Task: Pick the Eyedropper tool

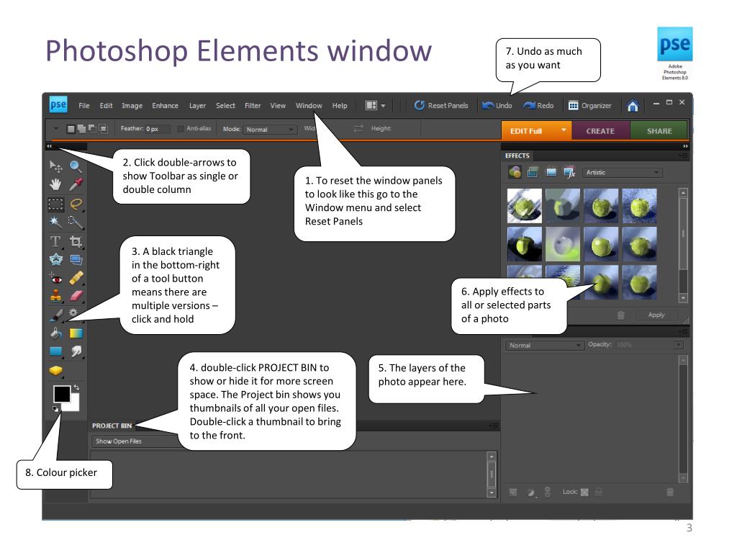Action: tap(76, 184)
